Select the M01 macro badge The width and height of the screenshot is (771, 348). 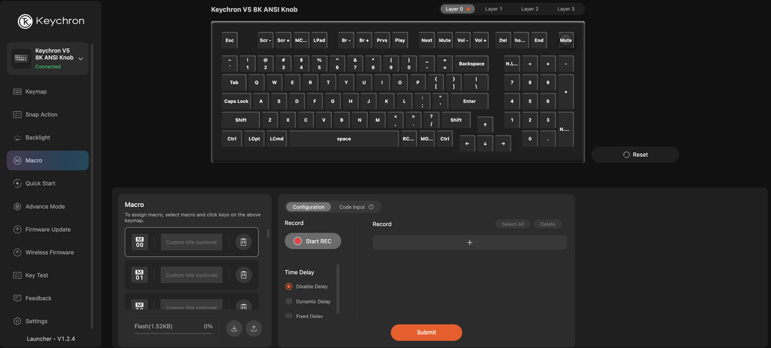pos(139,275)
